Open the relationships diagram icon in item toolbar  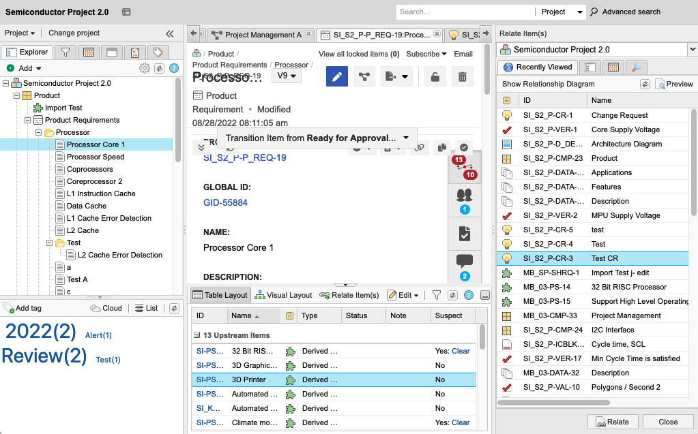(364, 76)
